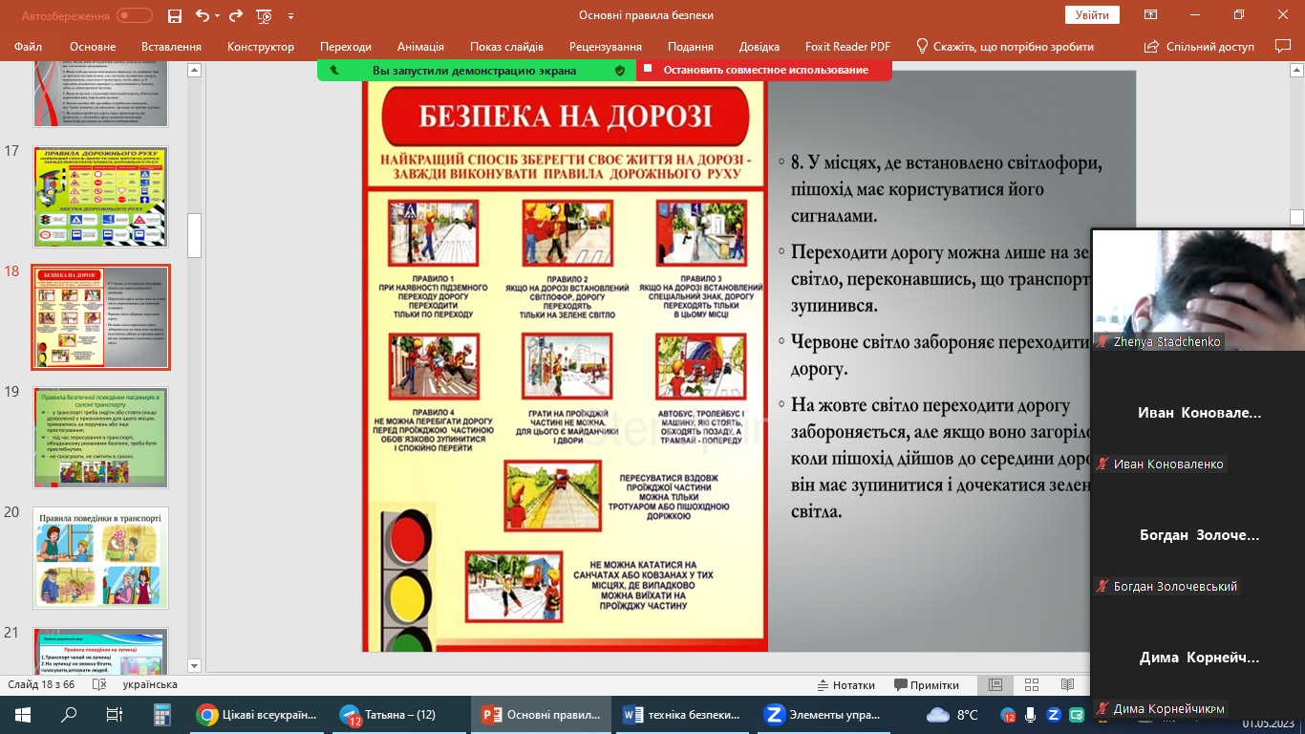Open the Windows Start menu
The image size is (1305, 734).
(23, 714)
